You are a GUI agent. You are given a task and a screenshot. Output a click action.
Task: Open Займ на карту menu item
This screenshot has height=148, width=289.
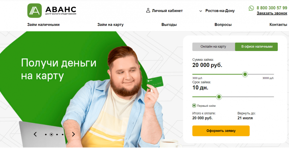[x=111, y=25]
